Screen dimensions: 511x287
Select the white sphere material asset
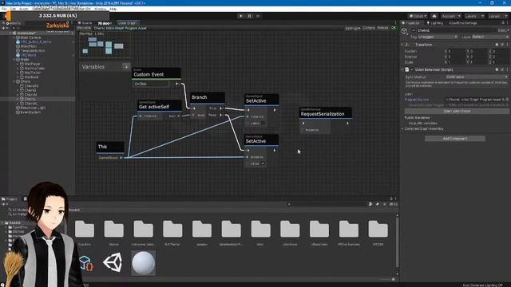coord(144,263)
